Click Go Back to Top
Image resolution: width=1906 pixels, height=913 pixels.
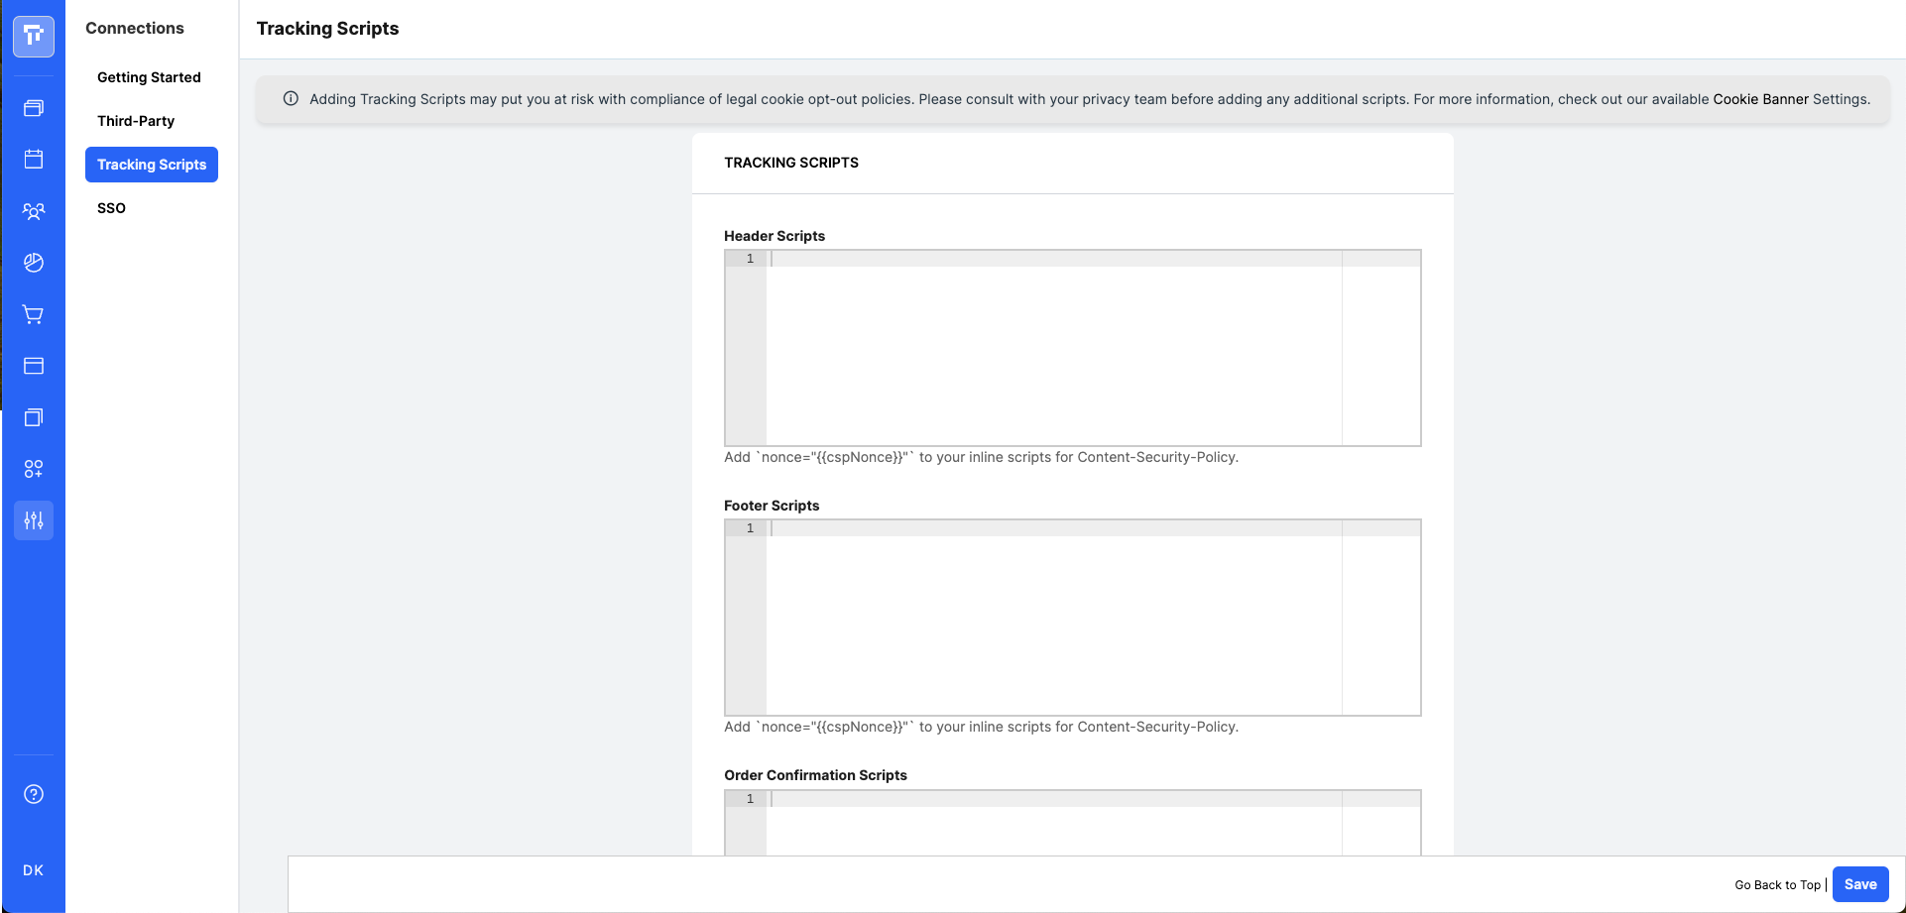(1777, 885)
